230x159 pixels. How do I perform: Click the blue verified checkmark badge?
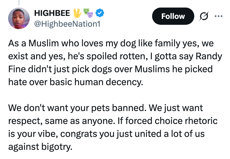point(100,13)
